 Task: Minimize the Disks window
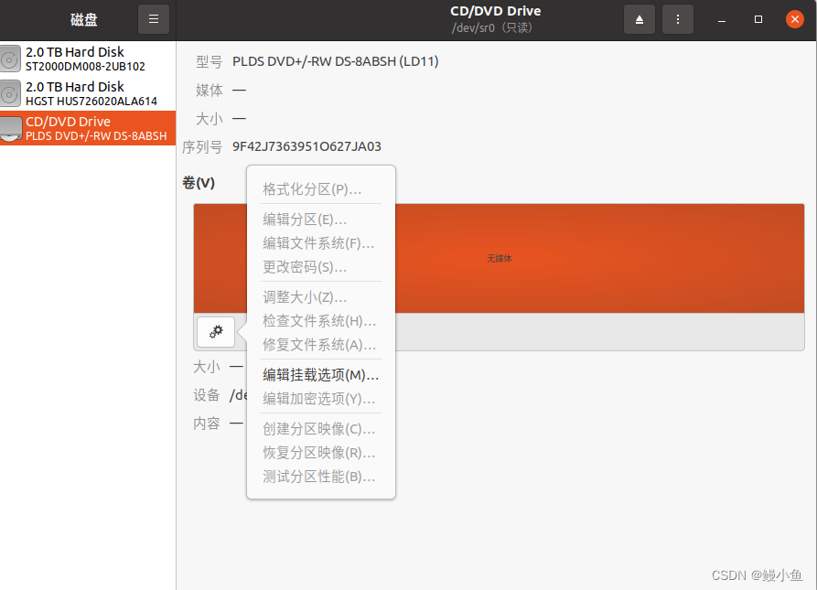[722, 19]
